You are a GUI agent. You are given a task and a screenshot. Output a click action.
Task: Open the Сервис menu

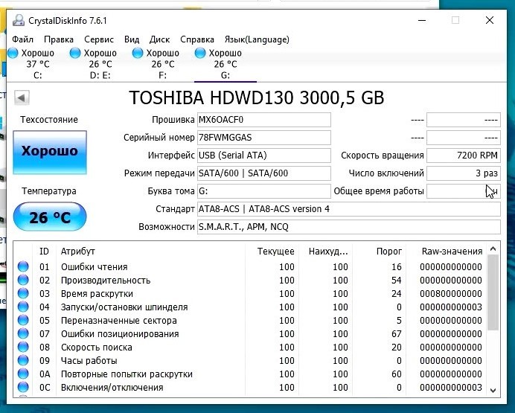(99, 39)
